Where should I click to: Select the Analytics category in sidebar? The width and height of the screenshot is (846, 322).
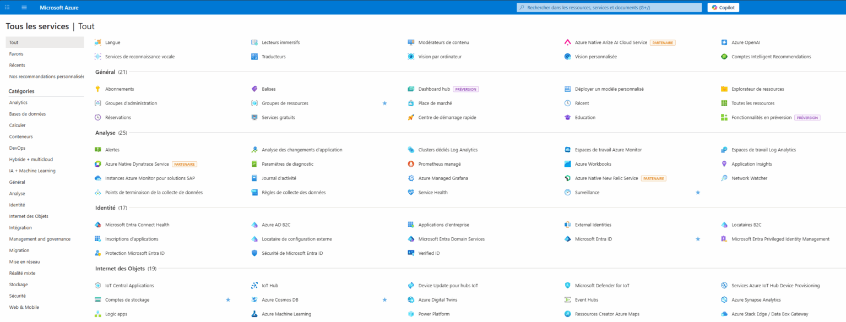click(x=19, y=102)
